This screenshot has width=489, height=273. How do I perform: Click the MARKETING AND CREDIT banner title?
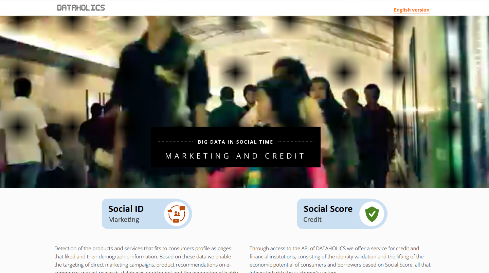pos(235,156)
